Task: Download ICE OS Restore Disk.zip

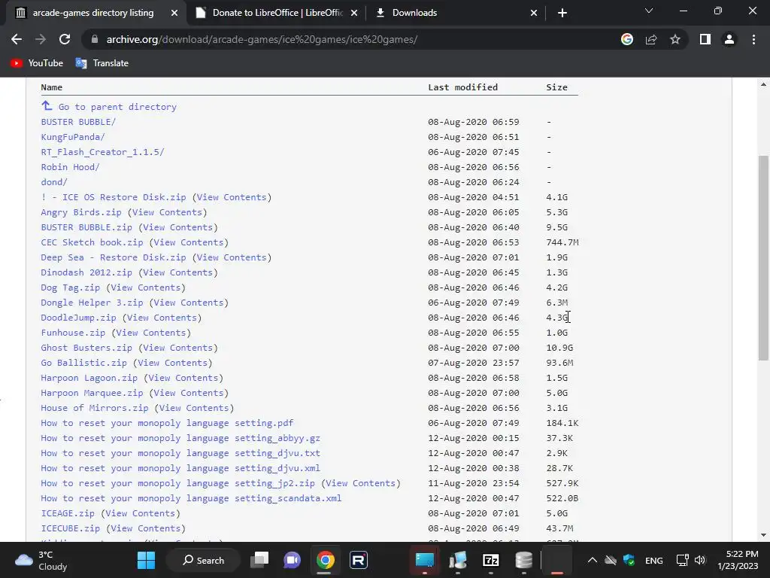Action: tap(114, 197)
